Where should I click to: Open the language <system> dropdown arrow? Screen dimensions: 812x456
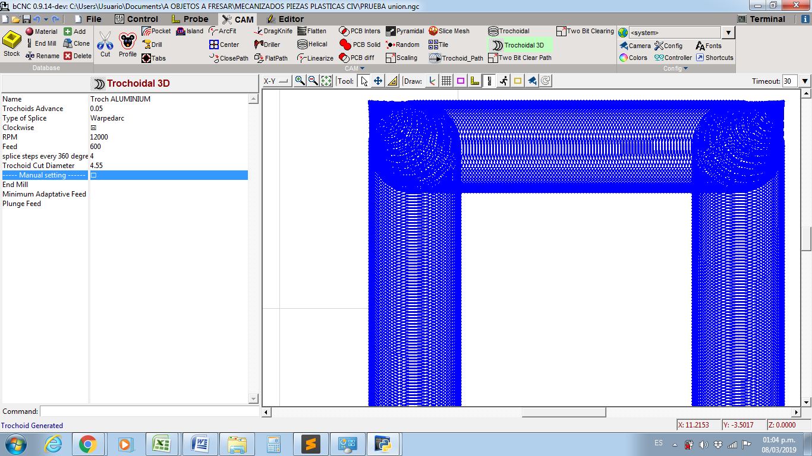tap(729, 33)
